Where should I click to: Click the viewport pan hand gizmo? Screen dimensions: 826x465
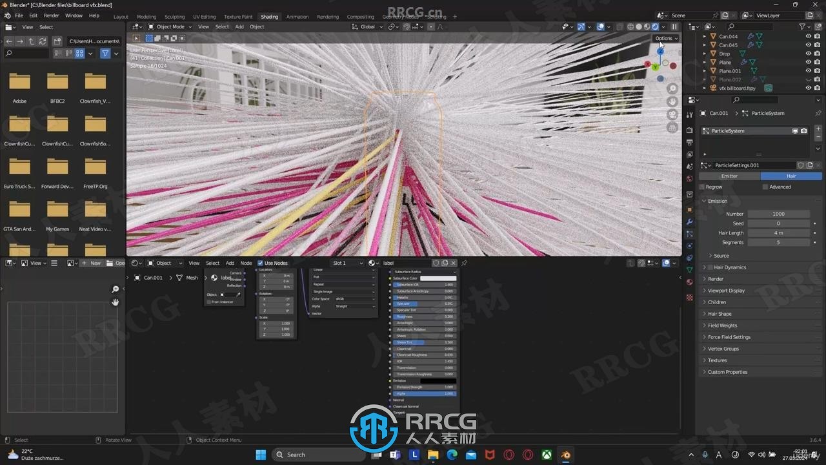point(672,101)
